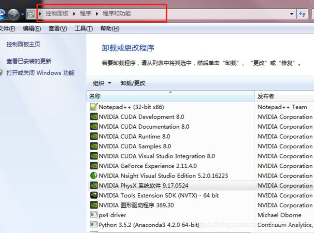Click the Python 3.5.2 Anaconda3 icon
The width and height of the screenshot is (314, 233).
click(94, 225)
